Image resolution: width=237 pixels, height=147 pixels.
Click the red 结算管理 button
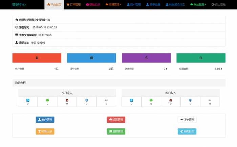[x=116, y=120]
